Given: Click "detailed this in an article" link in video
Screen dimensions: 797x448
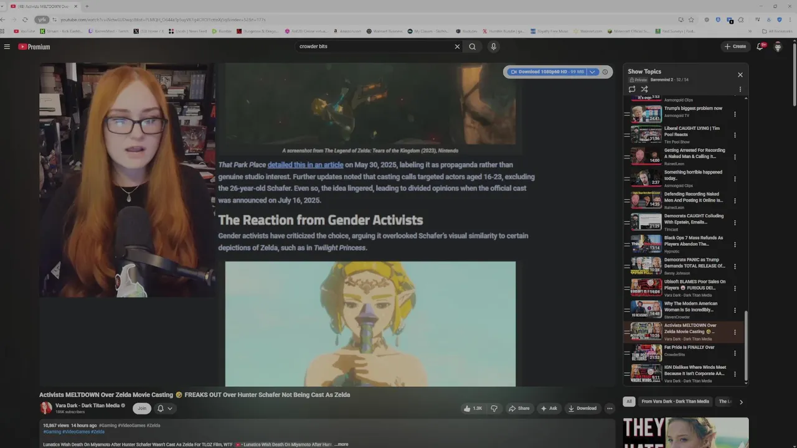Looking at the screenshot, I should (x=305, y=165).
